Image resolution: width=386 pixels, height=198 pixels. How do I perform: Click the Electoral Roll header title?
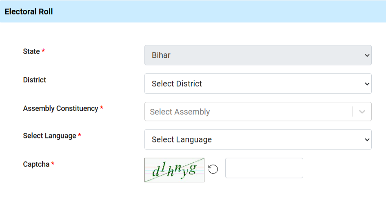(x=29, y=11)
